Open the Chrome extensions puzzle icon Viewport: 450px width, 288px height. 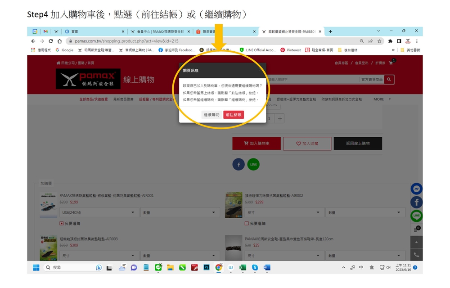tap(390, 41)
